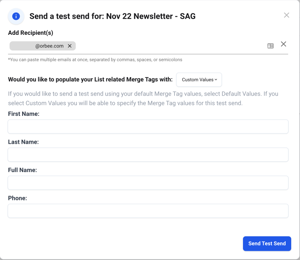Clear all recipients with the X icon
The width and height of the screenshot is (300, 260).
[x=284, y=44]
